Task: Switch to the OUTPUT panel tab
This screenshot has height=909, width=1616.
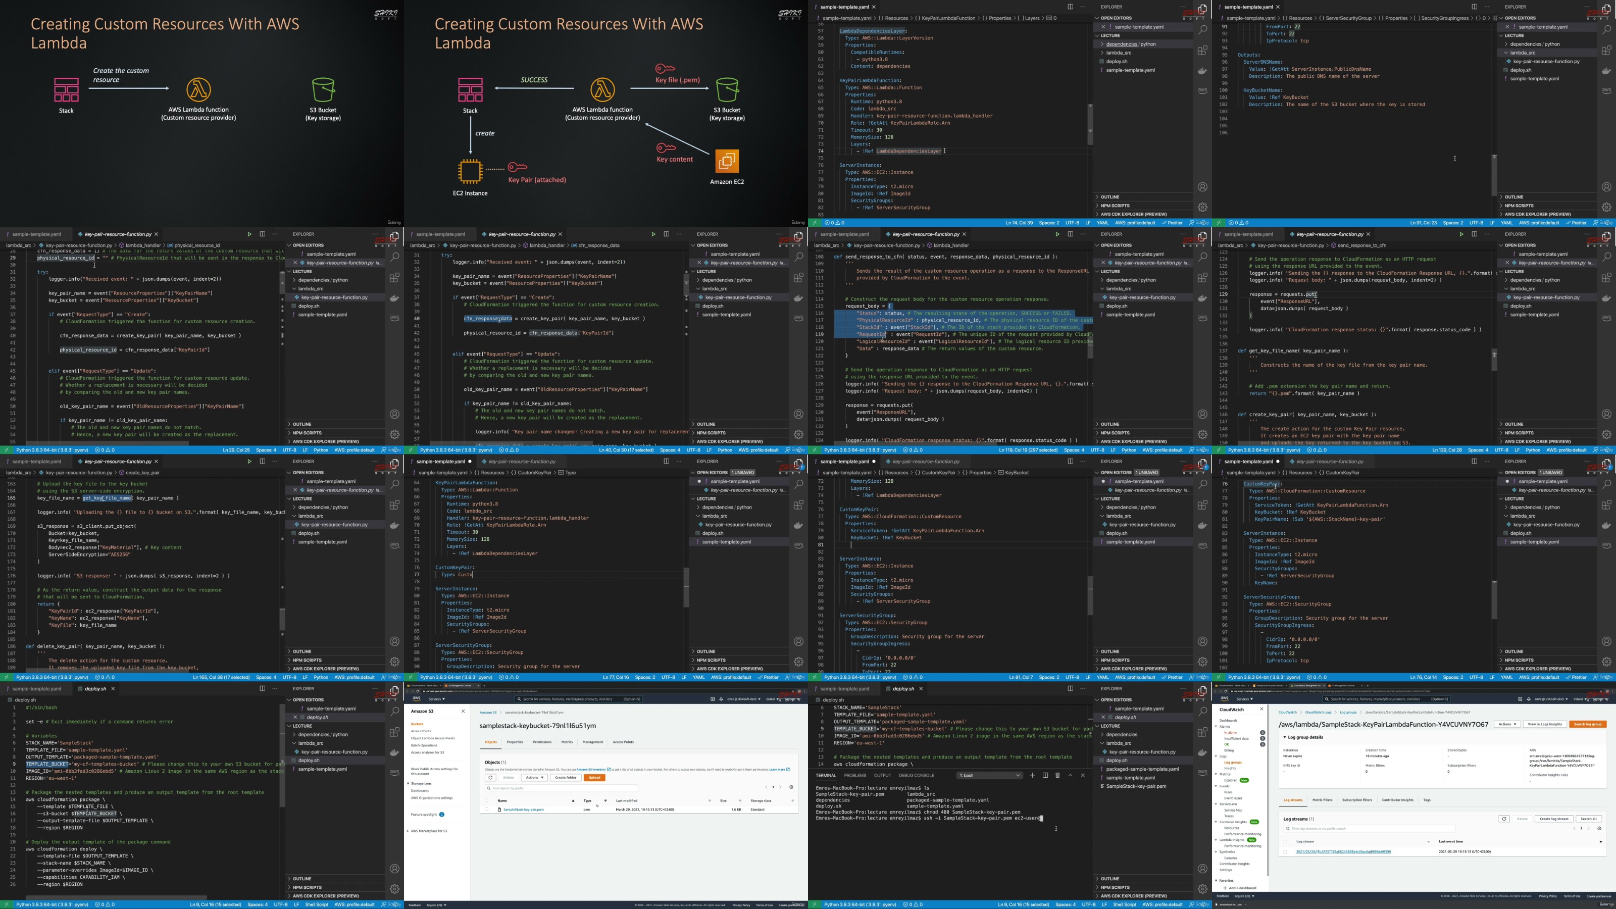Action: [x=883, y=775]
